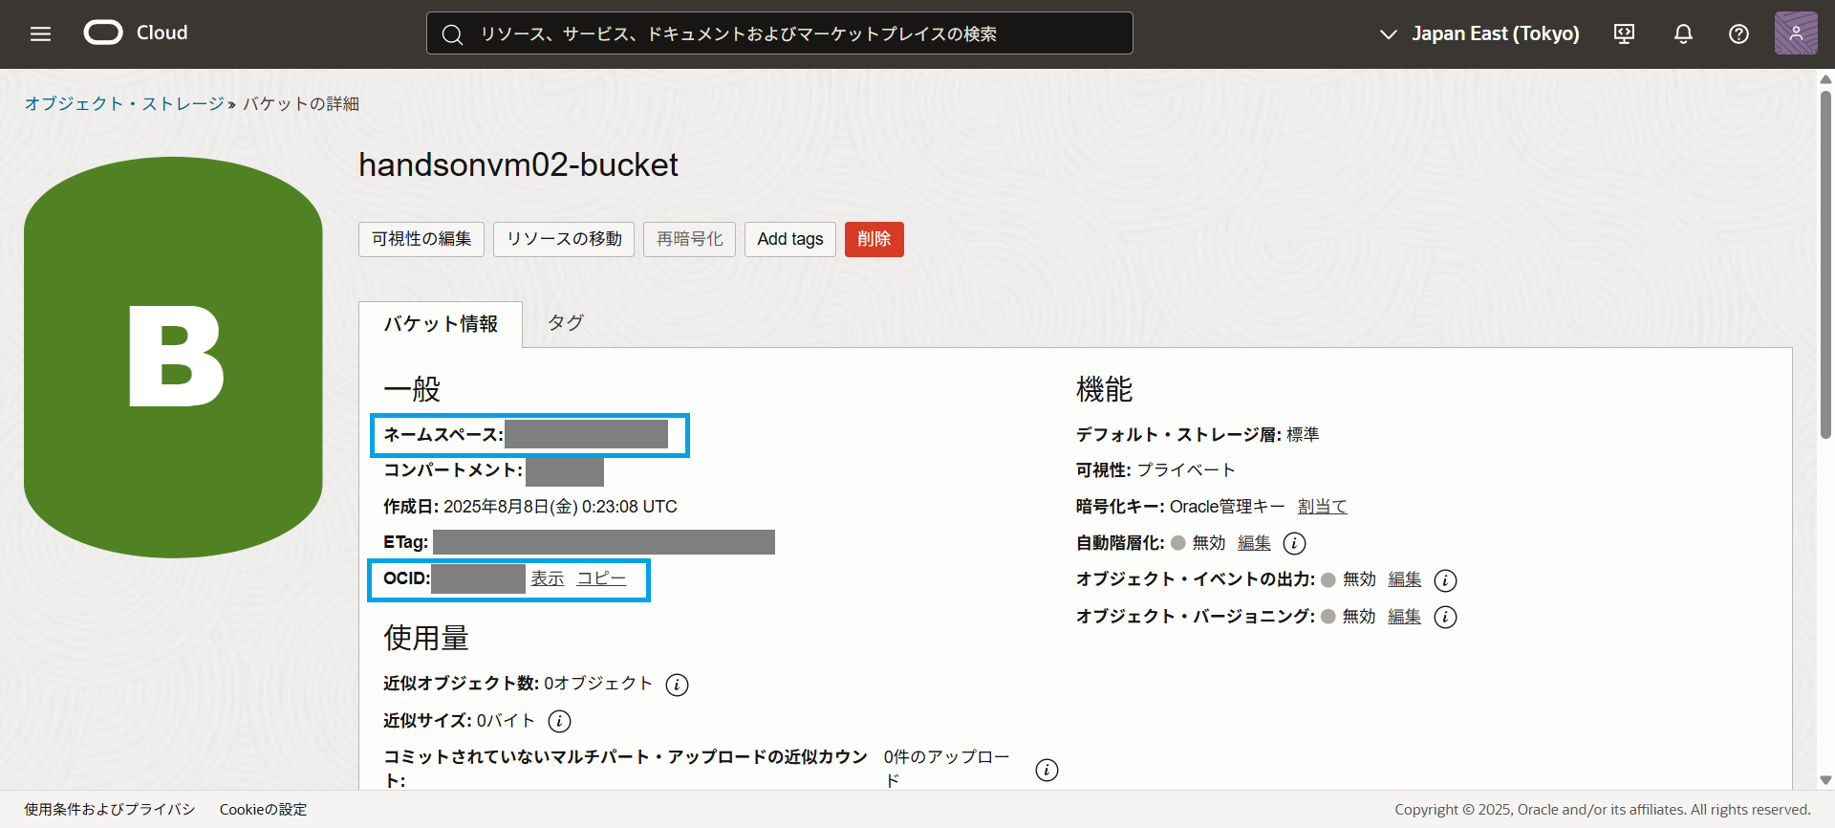Edit object versioning 編集 link
Viewport: 1835px width, 828px height.
pos(1405,617)
